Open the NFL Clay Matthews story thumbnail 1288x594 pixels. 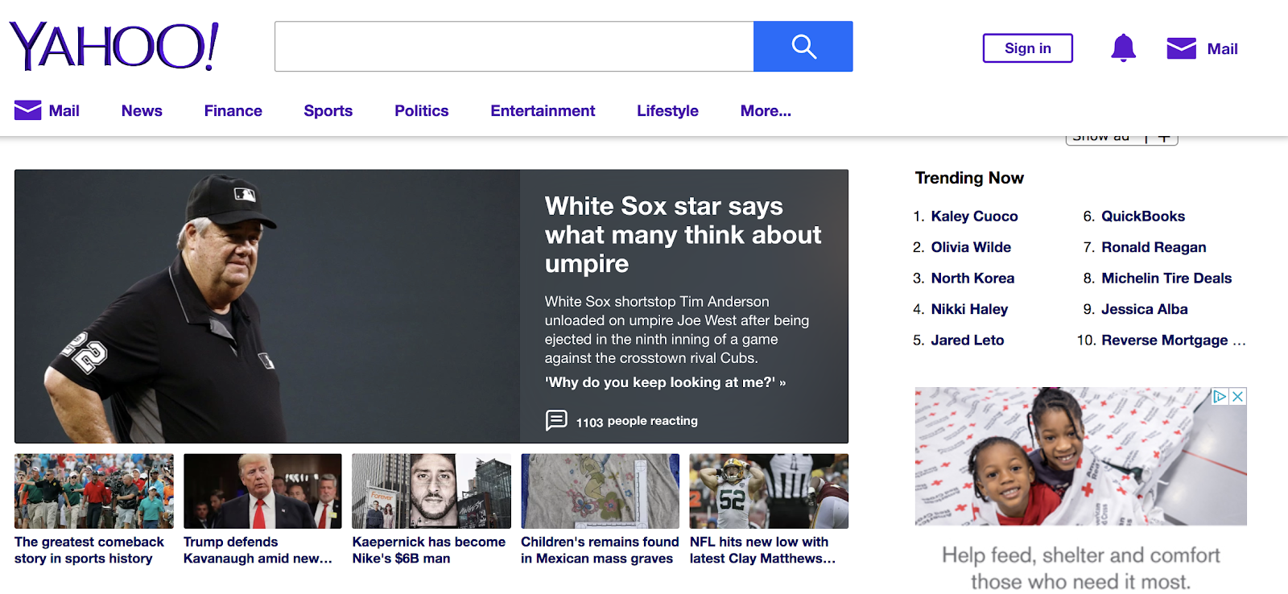769,491
